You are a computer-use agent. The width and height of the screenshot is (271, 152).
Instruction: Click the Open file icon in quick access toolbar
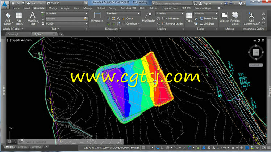[x=18, y=3]
